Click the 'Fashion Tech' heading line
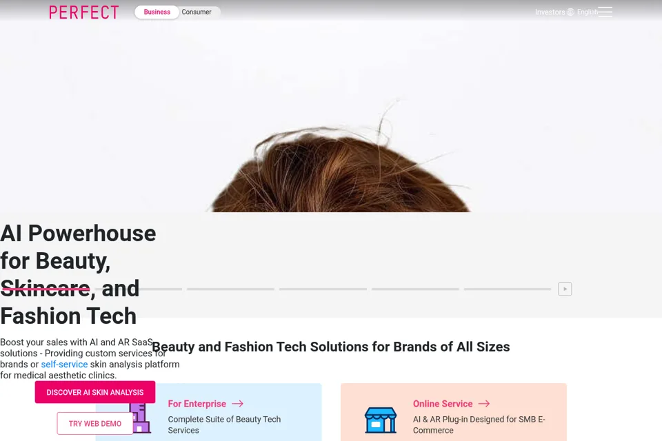 (68, 316)
